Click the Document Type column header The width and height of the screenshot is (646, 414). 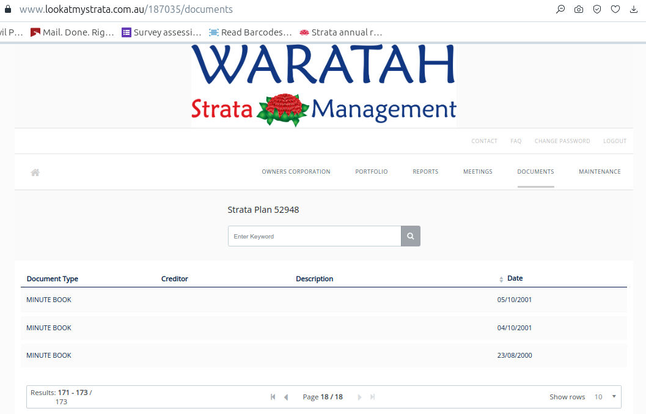click(53, 279)
